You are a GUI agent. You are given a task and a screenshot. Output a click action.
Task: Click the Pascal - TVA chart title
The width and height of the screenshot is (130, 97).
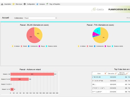[100, 25]
